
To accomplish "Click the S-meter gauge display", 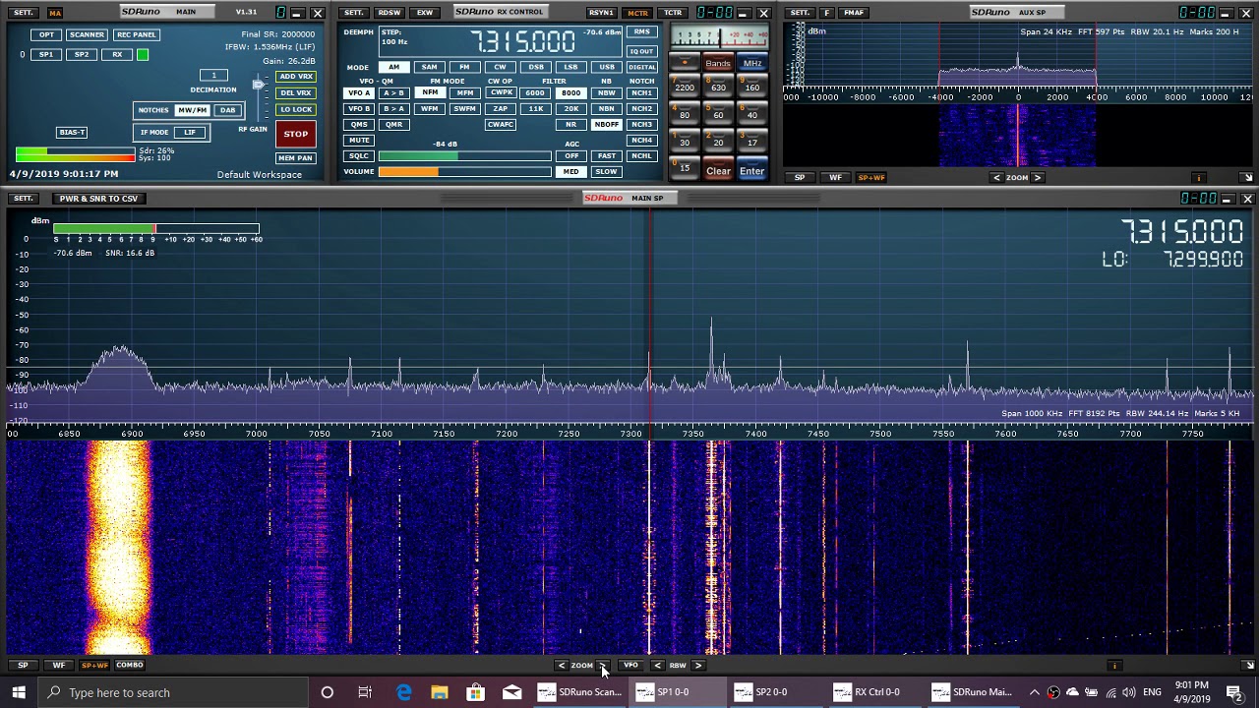I will pos(719,37).
